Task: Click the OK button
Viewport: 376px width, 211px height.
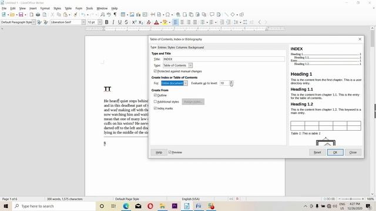Action: [335, 152]
